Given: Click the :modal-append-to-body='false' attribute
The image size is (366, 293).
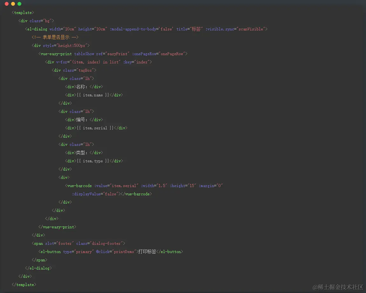Looking at the screenshot, I should click(141, 29).
